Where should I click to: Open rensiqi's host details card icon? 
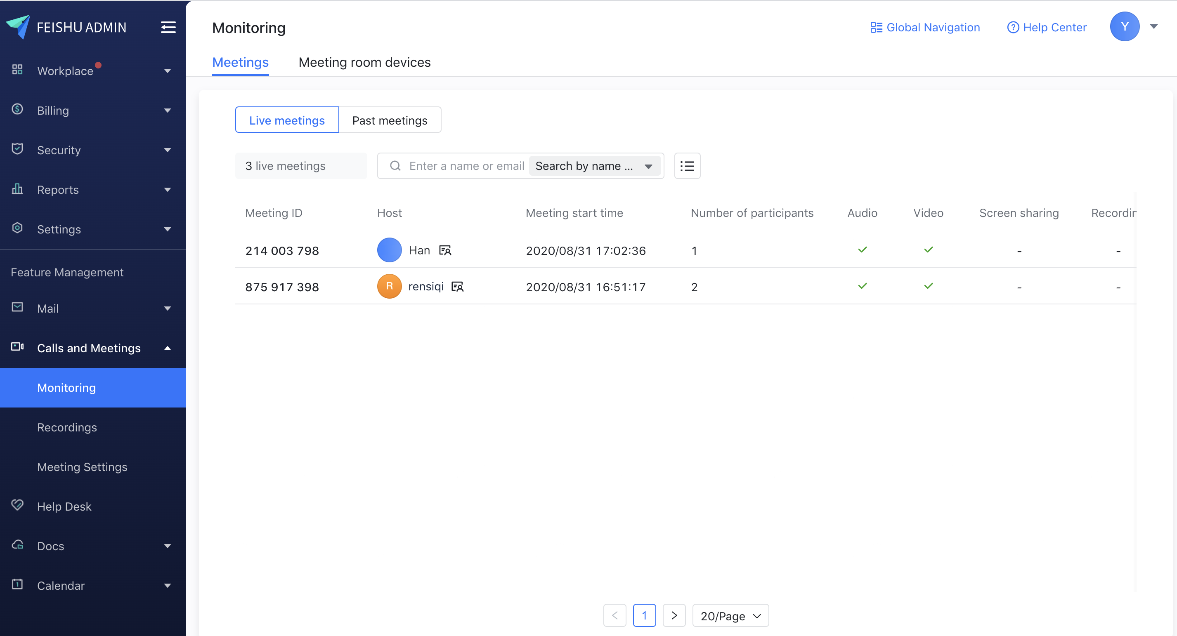tap(457, 287)
